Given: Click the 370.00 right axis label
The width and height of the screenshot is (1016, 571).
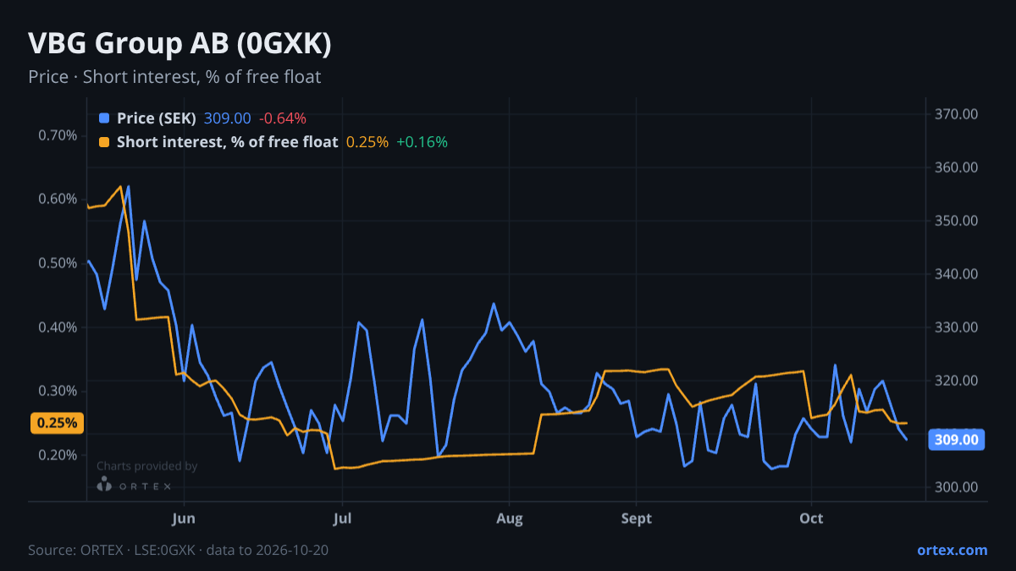Looking at the screenshot, I should [x=957, y=114].
